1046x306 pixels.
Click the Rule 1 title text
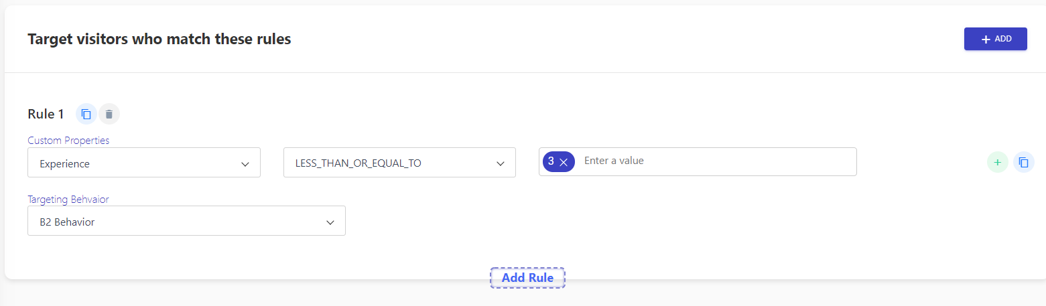click(46, 114)
